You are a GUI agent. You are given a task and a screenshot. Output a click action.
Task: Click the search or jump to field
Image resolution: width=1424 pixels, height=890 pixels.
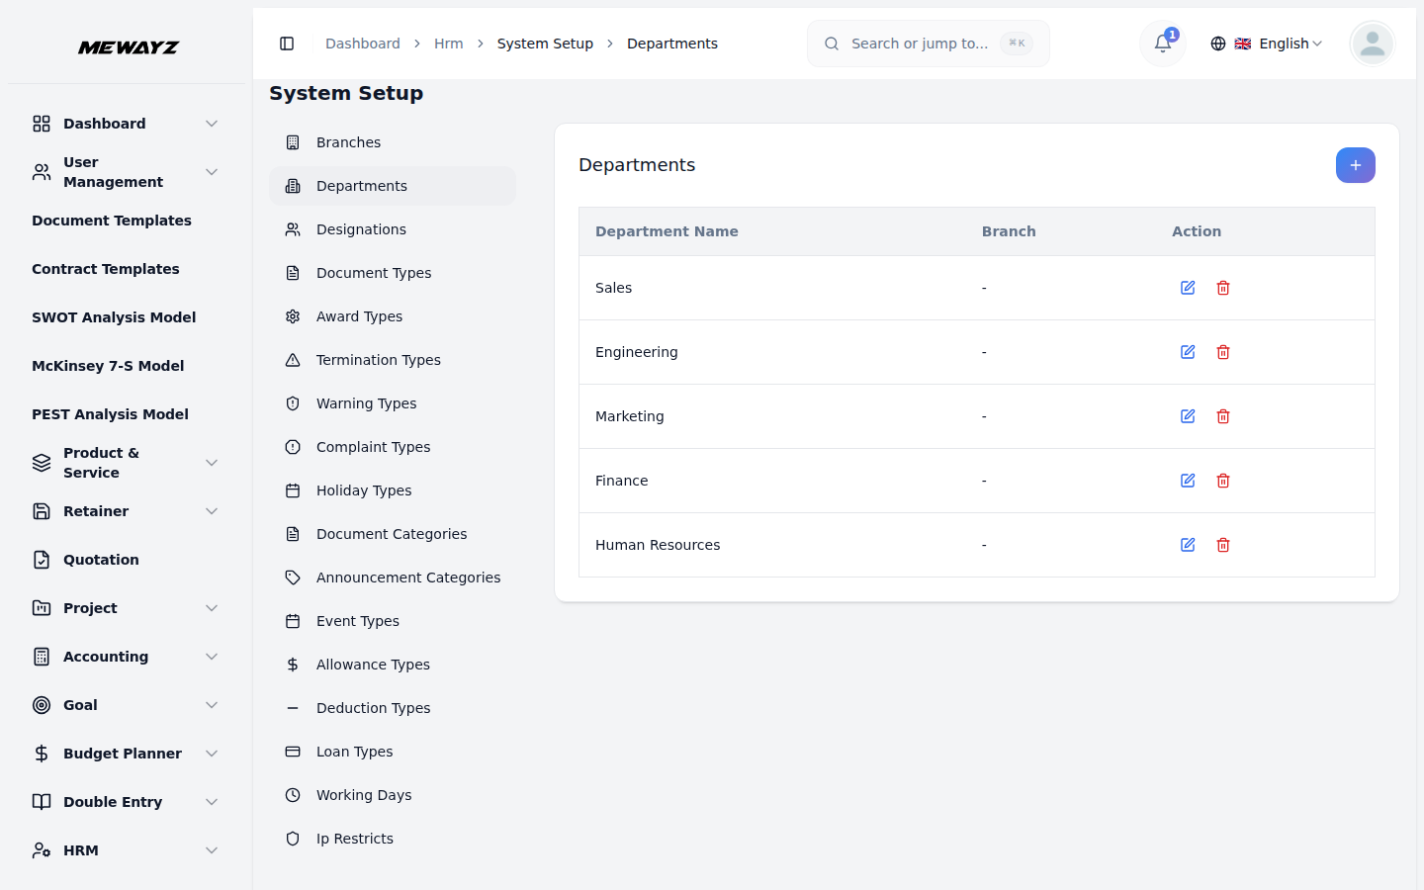pos(928,44)
